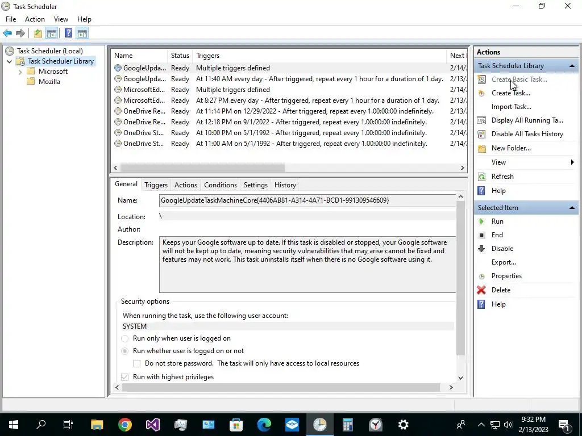
Task: Click the Properties clock icon
Action: [x=481, y=276]
